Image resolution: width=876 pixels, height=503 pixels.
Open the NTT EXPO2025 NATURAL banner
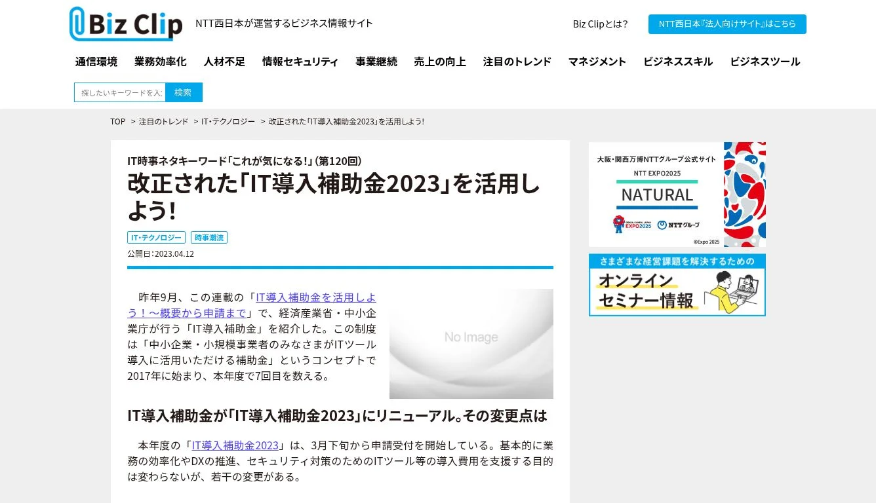pyautogui.click(x=677, y=195)
